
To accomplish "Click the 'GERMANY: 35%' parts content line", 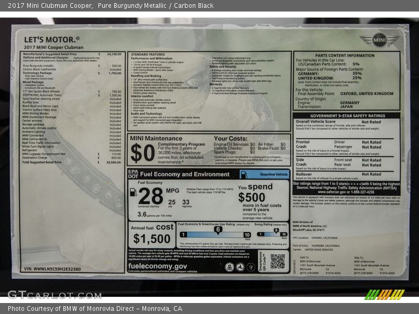I will point(330,74).
